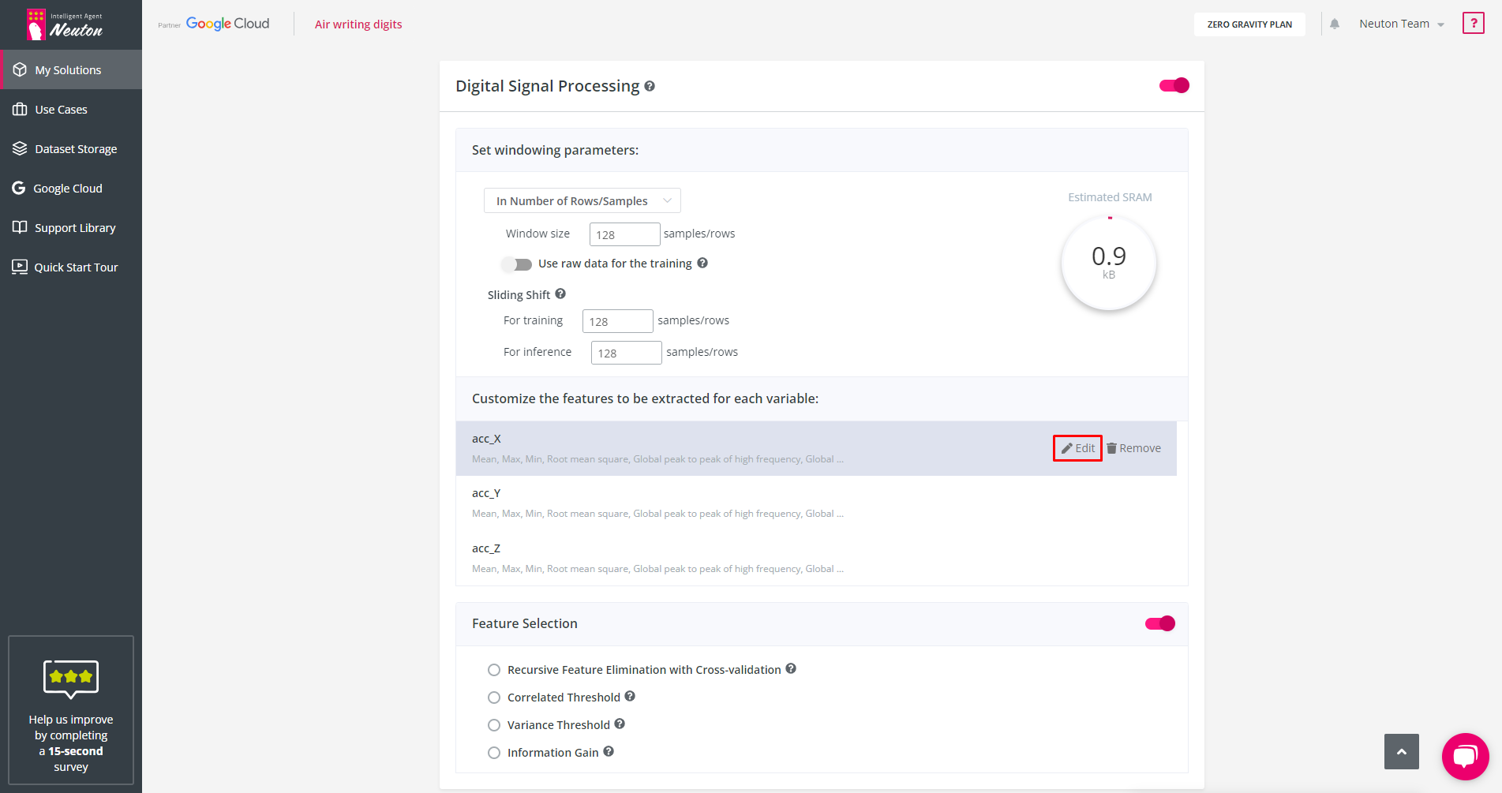
Task: Start the Quick Start Tour
Action: [71, 267]
